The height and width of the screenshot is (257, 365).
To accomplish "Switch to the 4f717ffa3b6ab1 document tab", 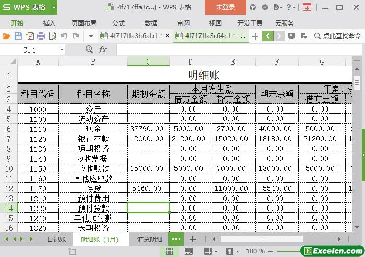I will click(134, 36).
